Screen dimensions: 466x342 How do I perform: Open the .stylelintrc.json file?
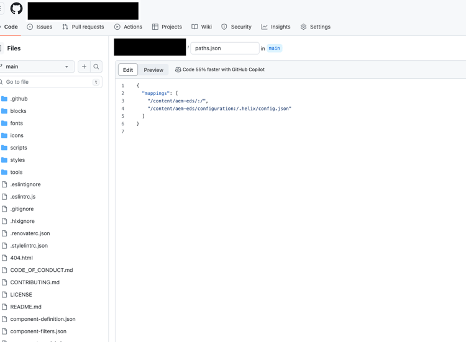click(x=29, y=246)
